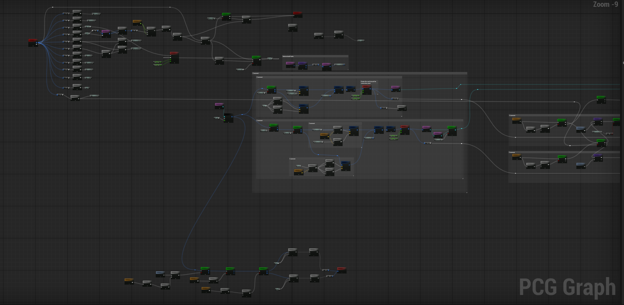The image size is (624, 305).
Task: Select the green node starting the upper inner comment
Action: pyautogui.click(x=271, y=89)
